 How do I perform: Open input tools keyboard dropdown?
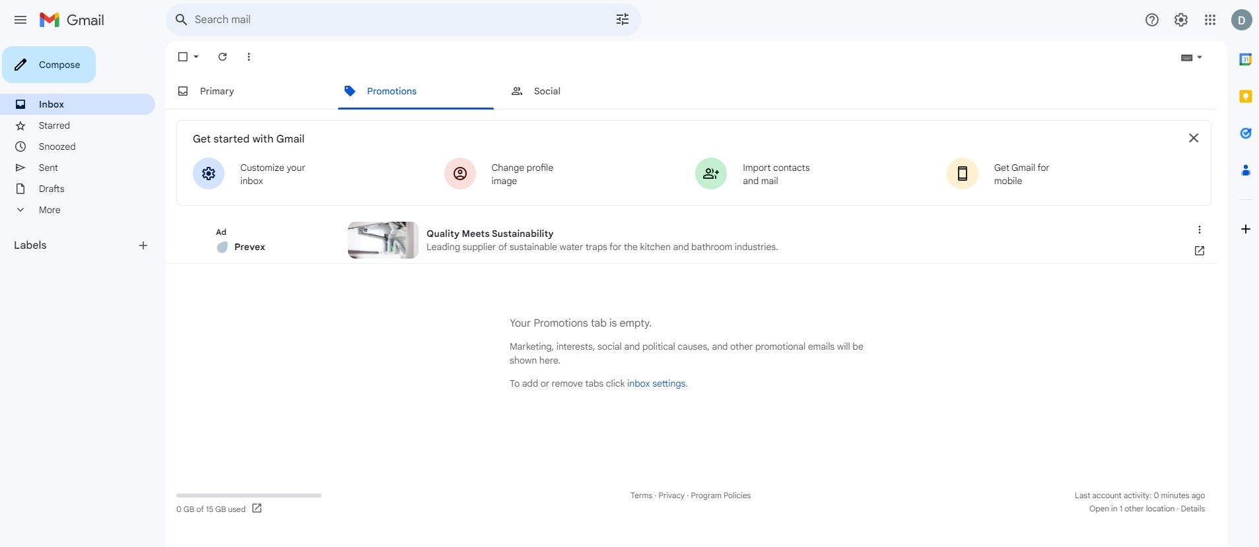pos(1191,57)
